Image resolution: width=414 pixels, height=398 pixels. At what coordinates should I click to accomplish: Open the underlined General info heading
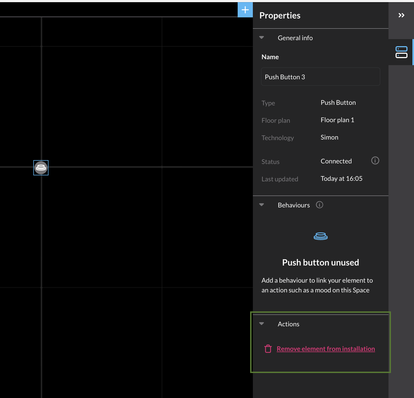tap(295, 38)
